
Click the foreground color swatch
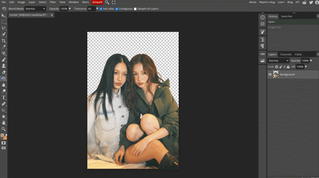[2, 135]
